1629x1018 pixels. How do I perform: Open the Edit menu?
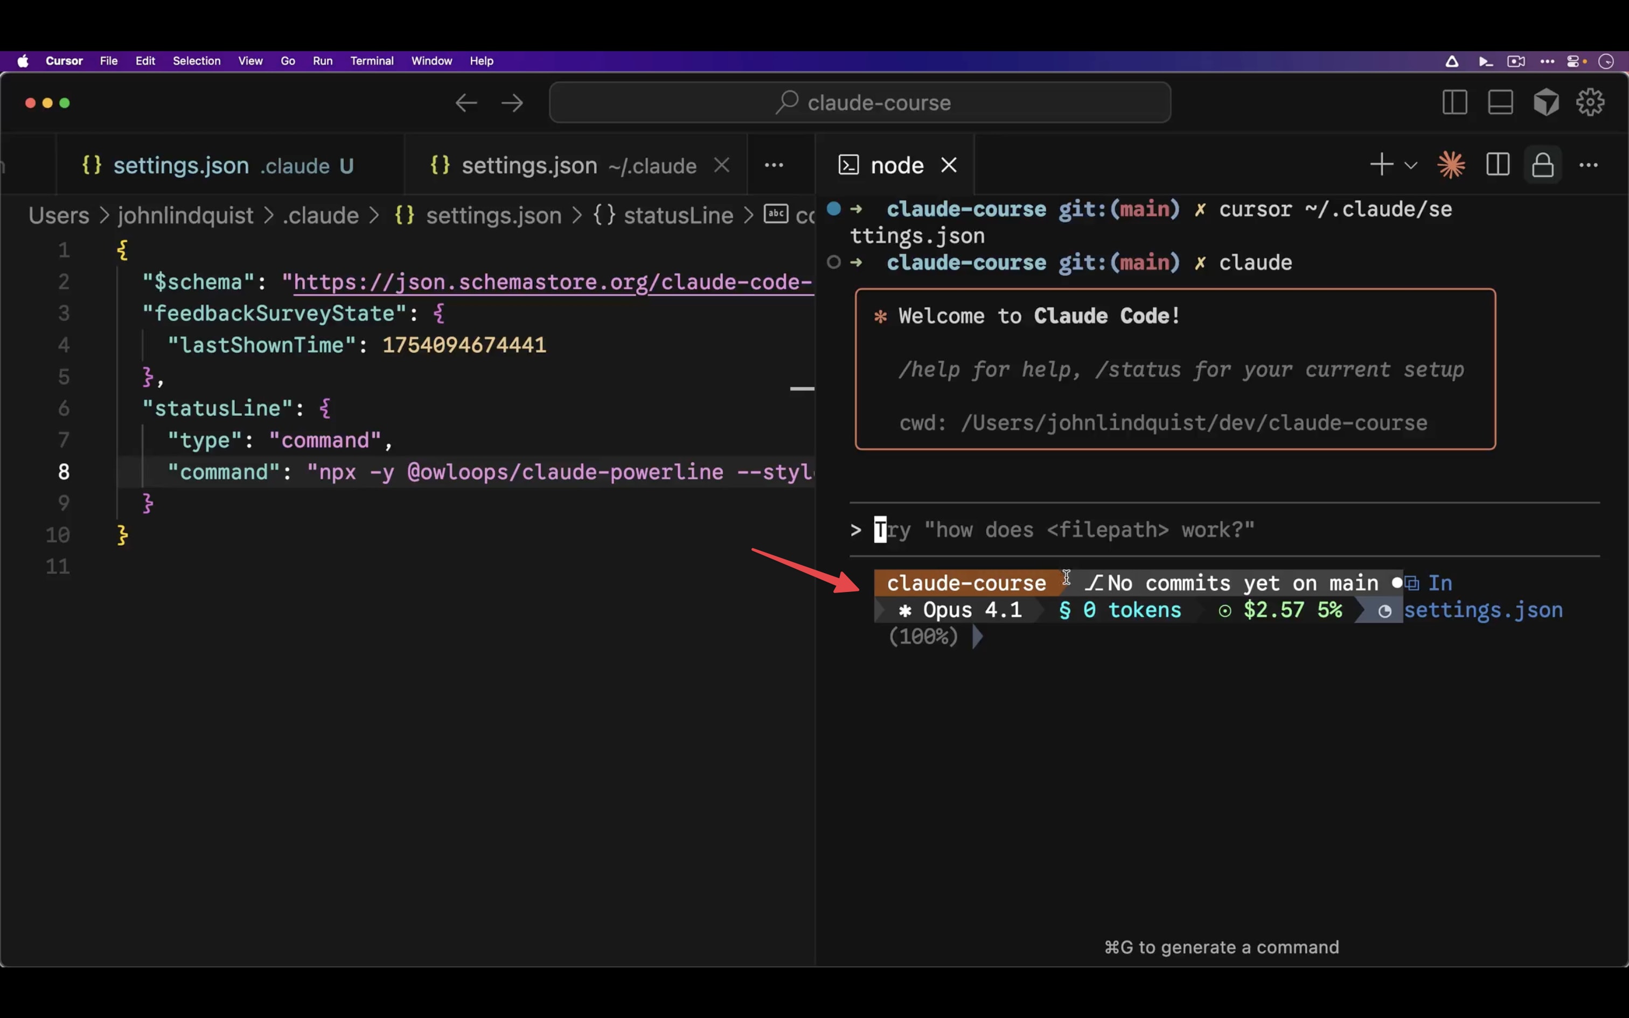(145, 61)
